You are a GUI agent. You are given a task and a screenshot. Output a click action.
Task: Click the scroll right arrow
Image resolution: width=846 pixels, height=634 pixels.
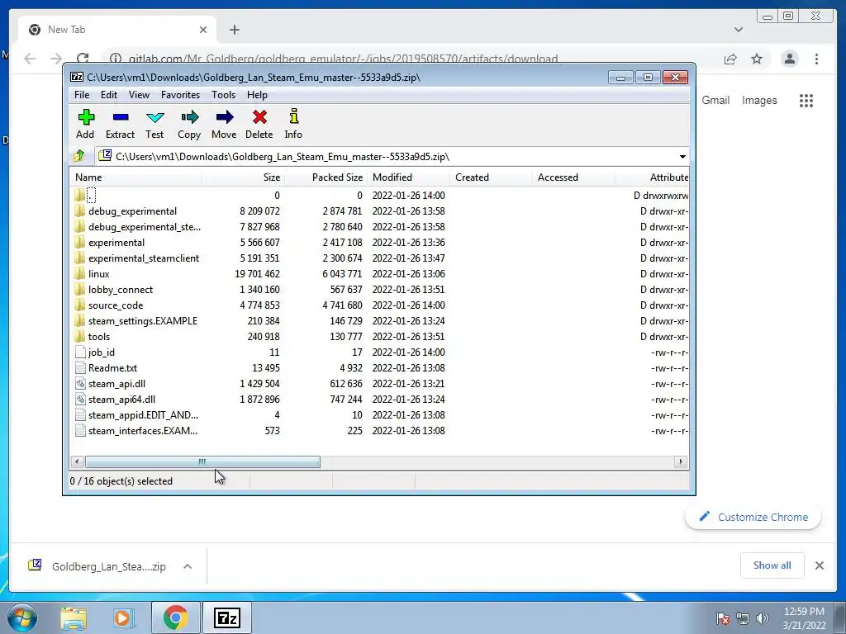[x=681, y=462]
